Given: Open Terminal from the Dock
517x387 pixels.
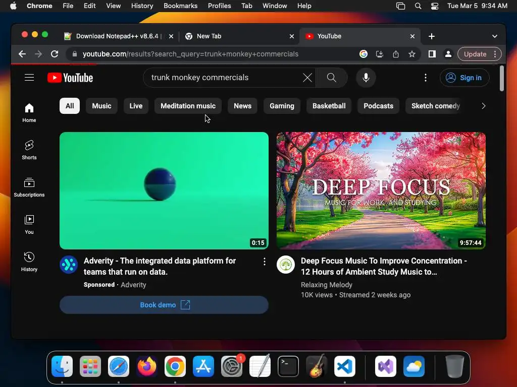Looking at the screenshot, I should point(288,366).
